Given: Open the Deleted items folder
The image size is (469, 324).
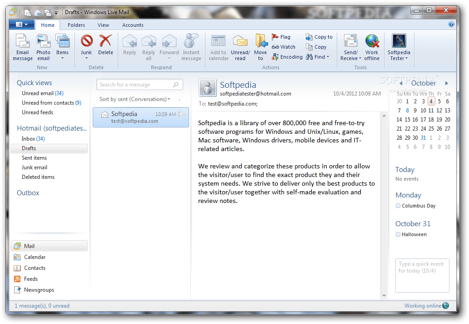Looking at the screenshot, I should tap(38, 177).
